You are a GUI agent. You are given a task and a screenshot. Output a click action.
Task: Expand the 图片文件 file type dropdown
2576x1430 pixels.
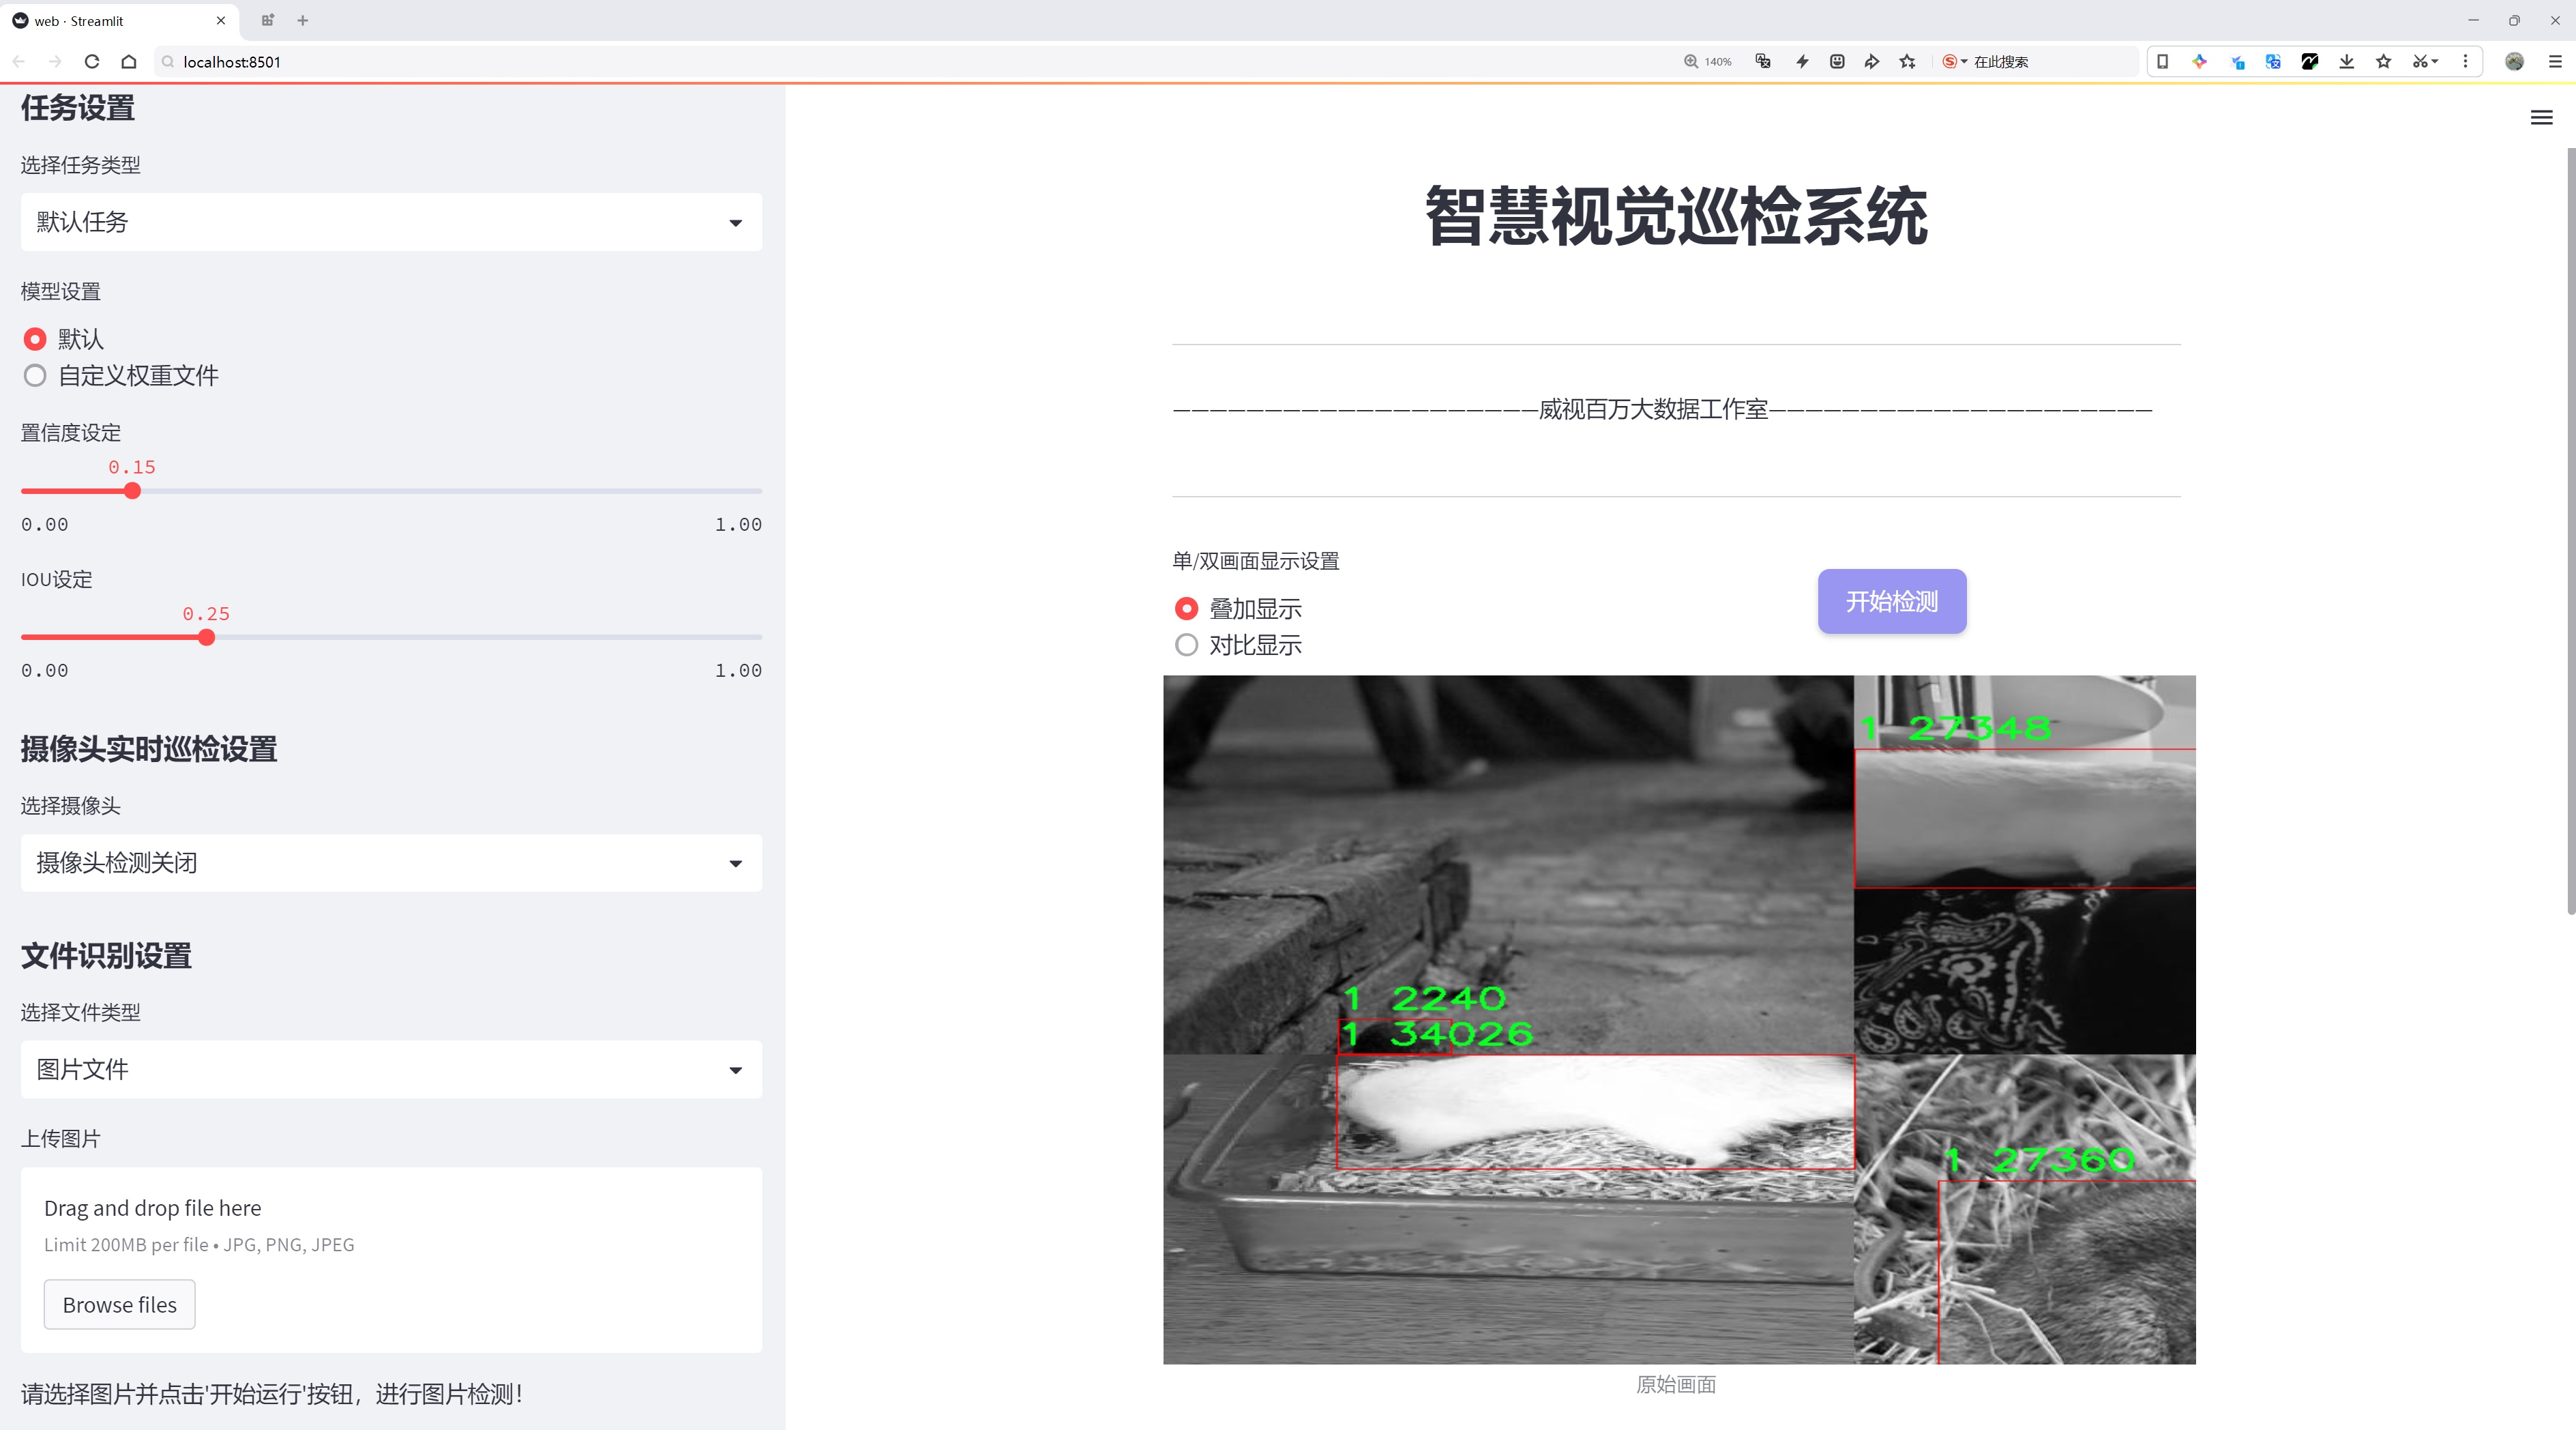391,1069
